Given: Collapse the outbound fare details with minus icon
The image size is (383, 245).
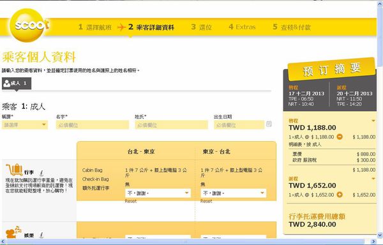Looking at the screenshot, I should coord(340,137).
